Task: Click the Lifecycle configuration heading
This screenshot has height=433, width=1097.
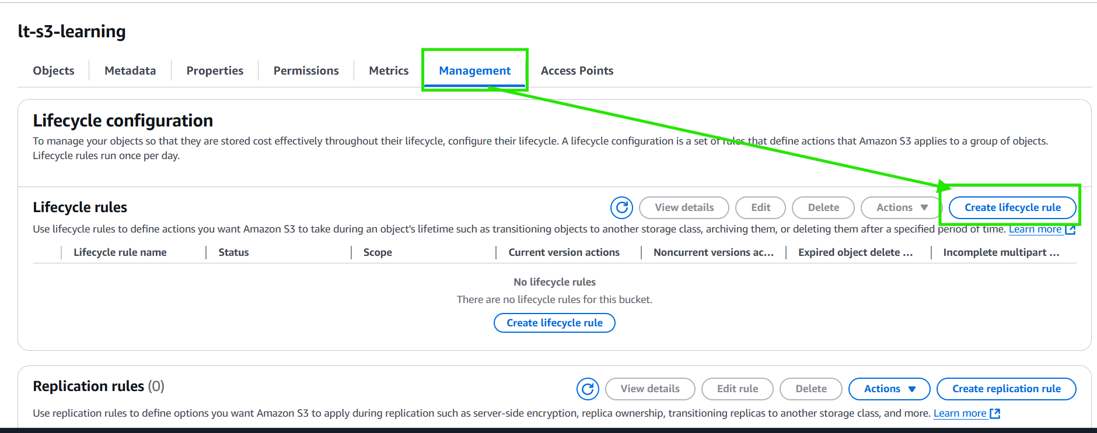Action: pyautogui.click(x=123, y=121)
